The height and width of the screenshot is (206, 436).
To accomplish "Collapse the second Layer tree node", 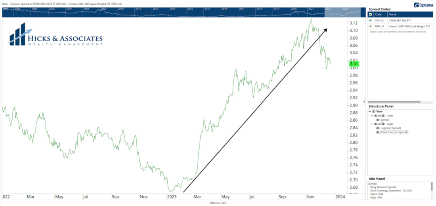I will pos(371,124).
